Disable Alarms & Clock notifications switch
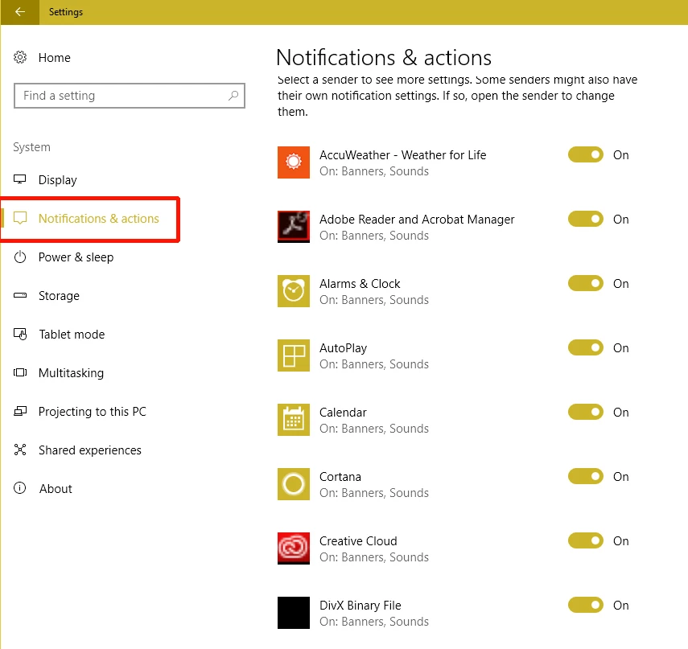Image resolution: width=688 pixels, height=649 pixels. coord(586,283)
